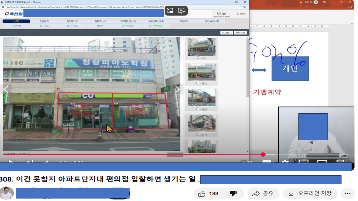
Task: Open the 매각물건명세서 tab
Action: (x=128, y=21)
